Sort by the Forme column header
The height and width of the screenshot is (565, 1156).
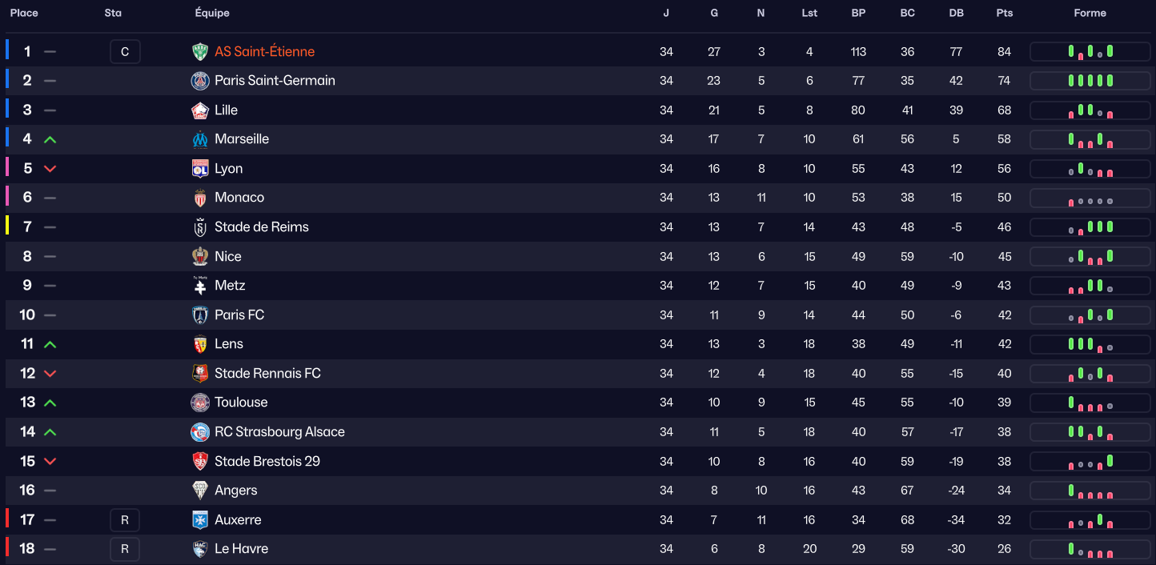click(1090, 13)
